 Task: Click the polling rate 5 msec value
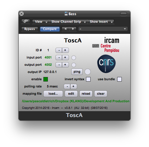click(52, 86)
